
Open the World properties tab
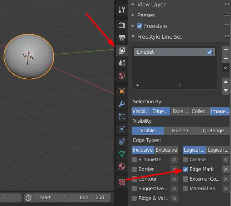[122, 76]
